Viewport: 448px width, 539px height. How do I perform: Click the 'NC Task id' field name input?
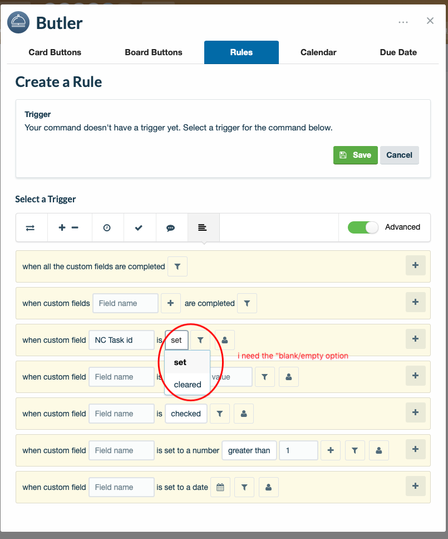[x=121, y=340]
